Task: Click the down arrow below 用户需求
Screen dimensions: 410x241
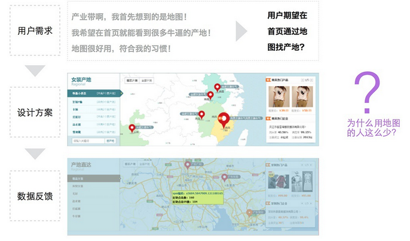Action: (35, 71)
